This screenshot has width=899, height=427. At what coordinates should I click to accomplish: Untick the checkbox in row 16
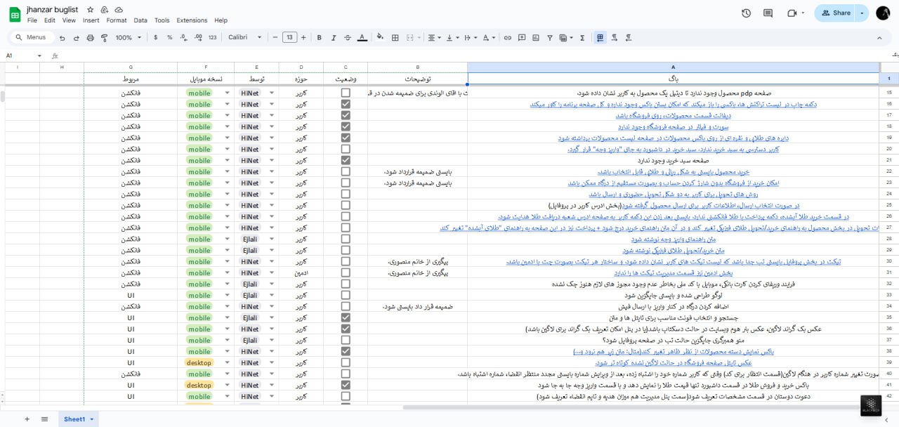(346, 104)
